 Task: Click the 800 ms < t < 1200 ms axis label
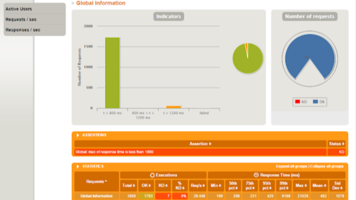tap(143, 115)
